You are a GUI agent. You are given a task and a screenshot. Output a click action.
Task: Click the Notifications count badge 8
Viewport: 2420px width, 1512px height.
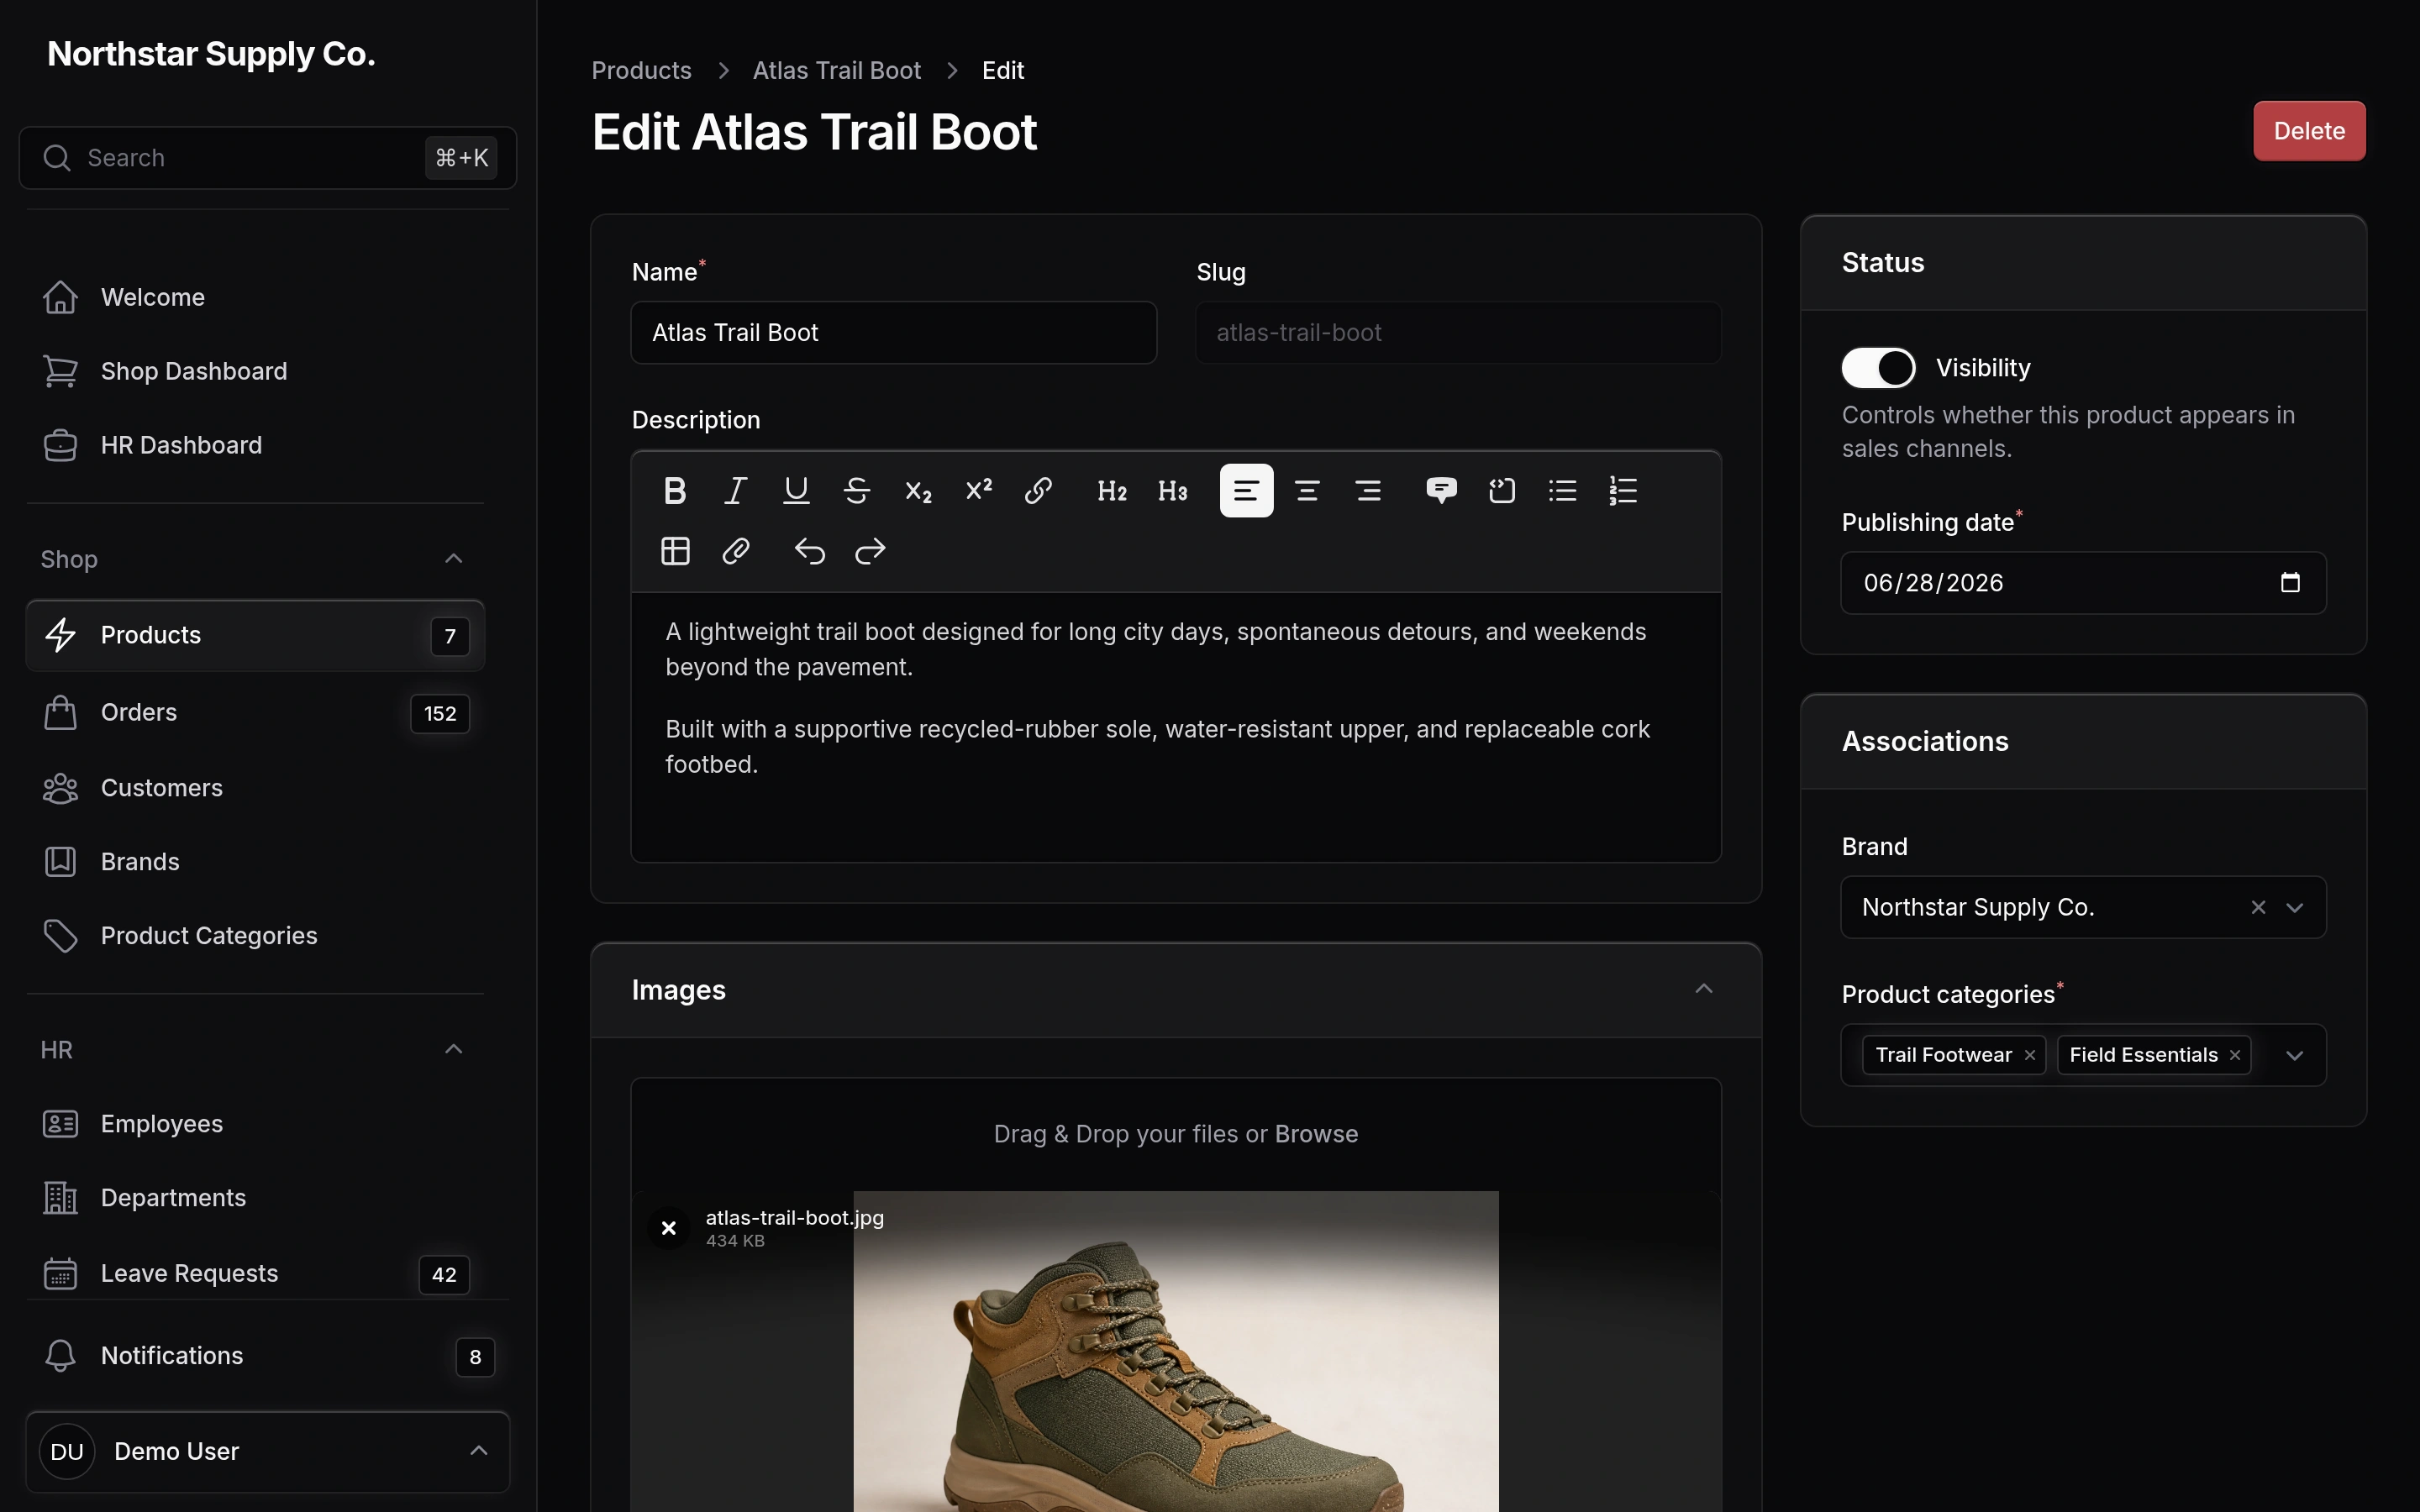pos(475,1357)
